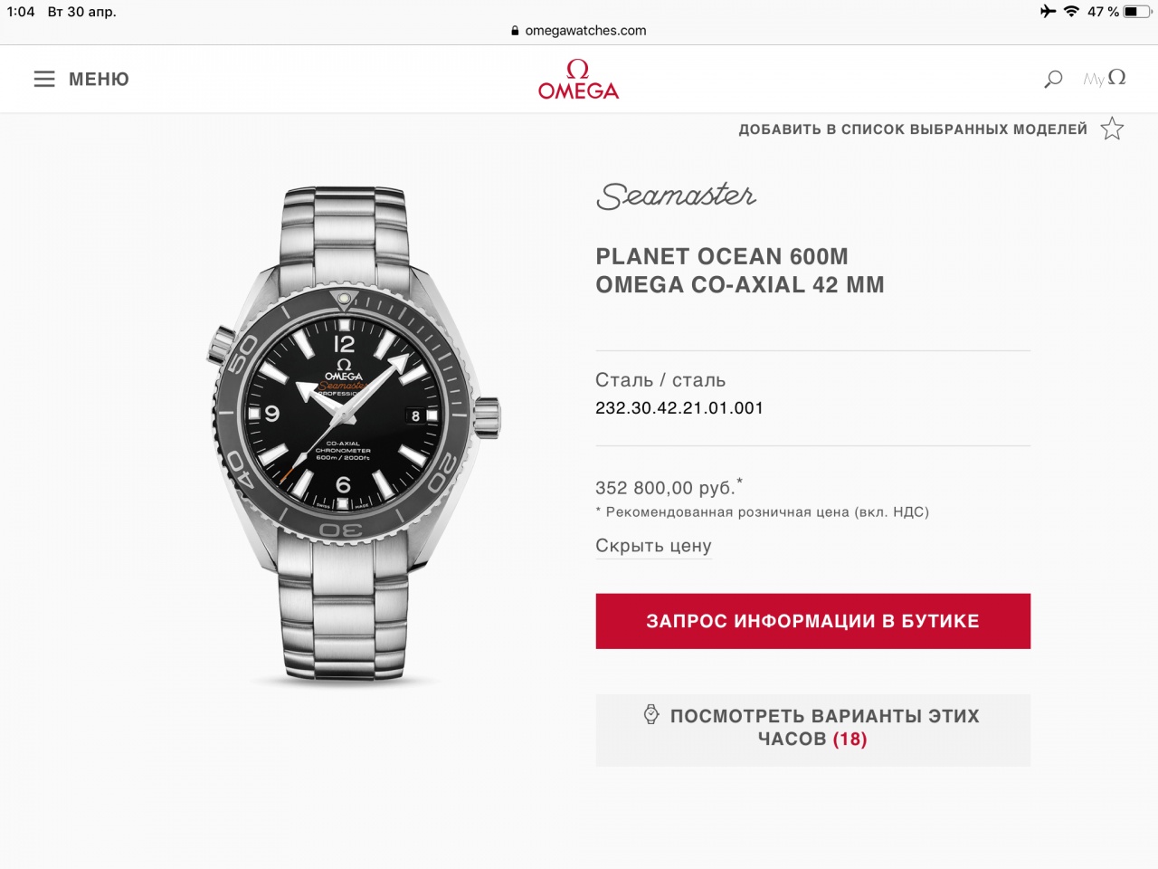Click the МЕНЮ label

tap(99, 80)
